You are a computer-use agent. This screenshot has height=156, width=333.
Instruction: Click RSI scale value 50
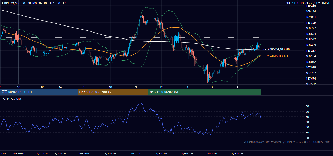point(307,122)
